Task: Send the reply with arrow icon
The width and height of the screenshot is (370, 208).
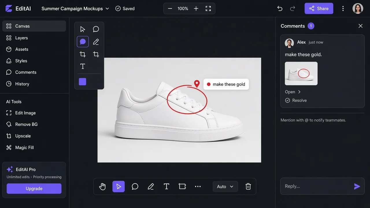Action: click(357, 186)
